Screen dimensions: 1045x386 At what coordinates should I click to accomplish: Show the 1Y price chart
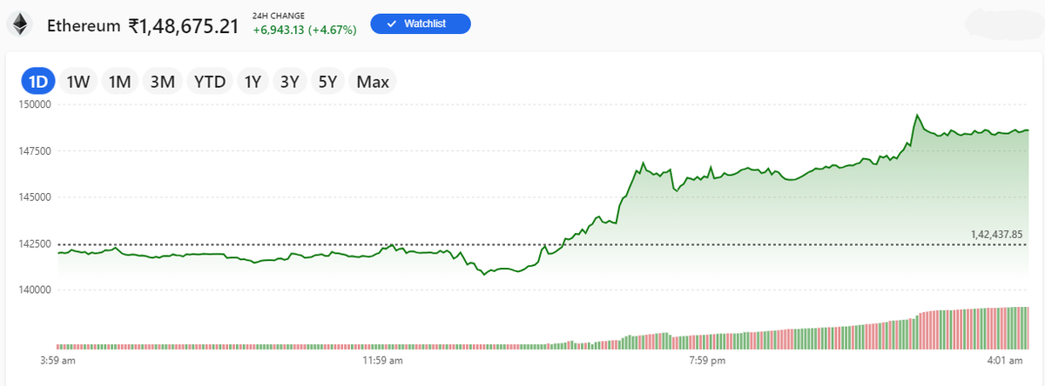[253, 82]
